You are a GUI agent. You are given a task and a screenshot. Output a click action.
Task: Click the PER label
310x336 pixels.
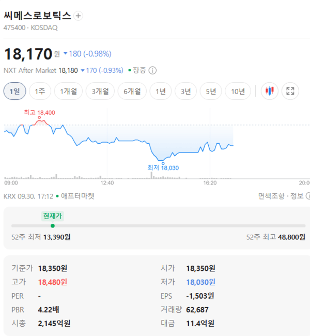(18, 296)
